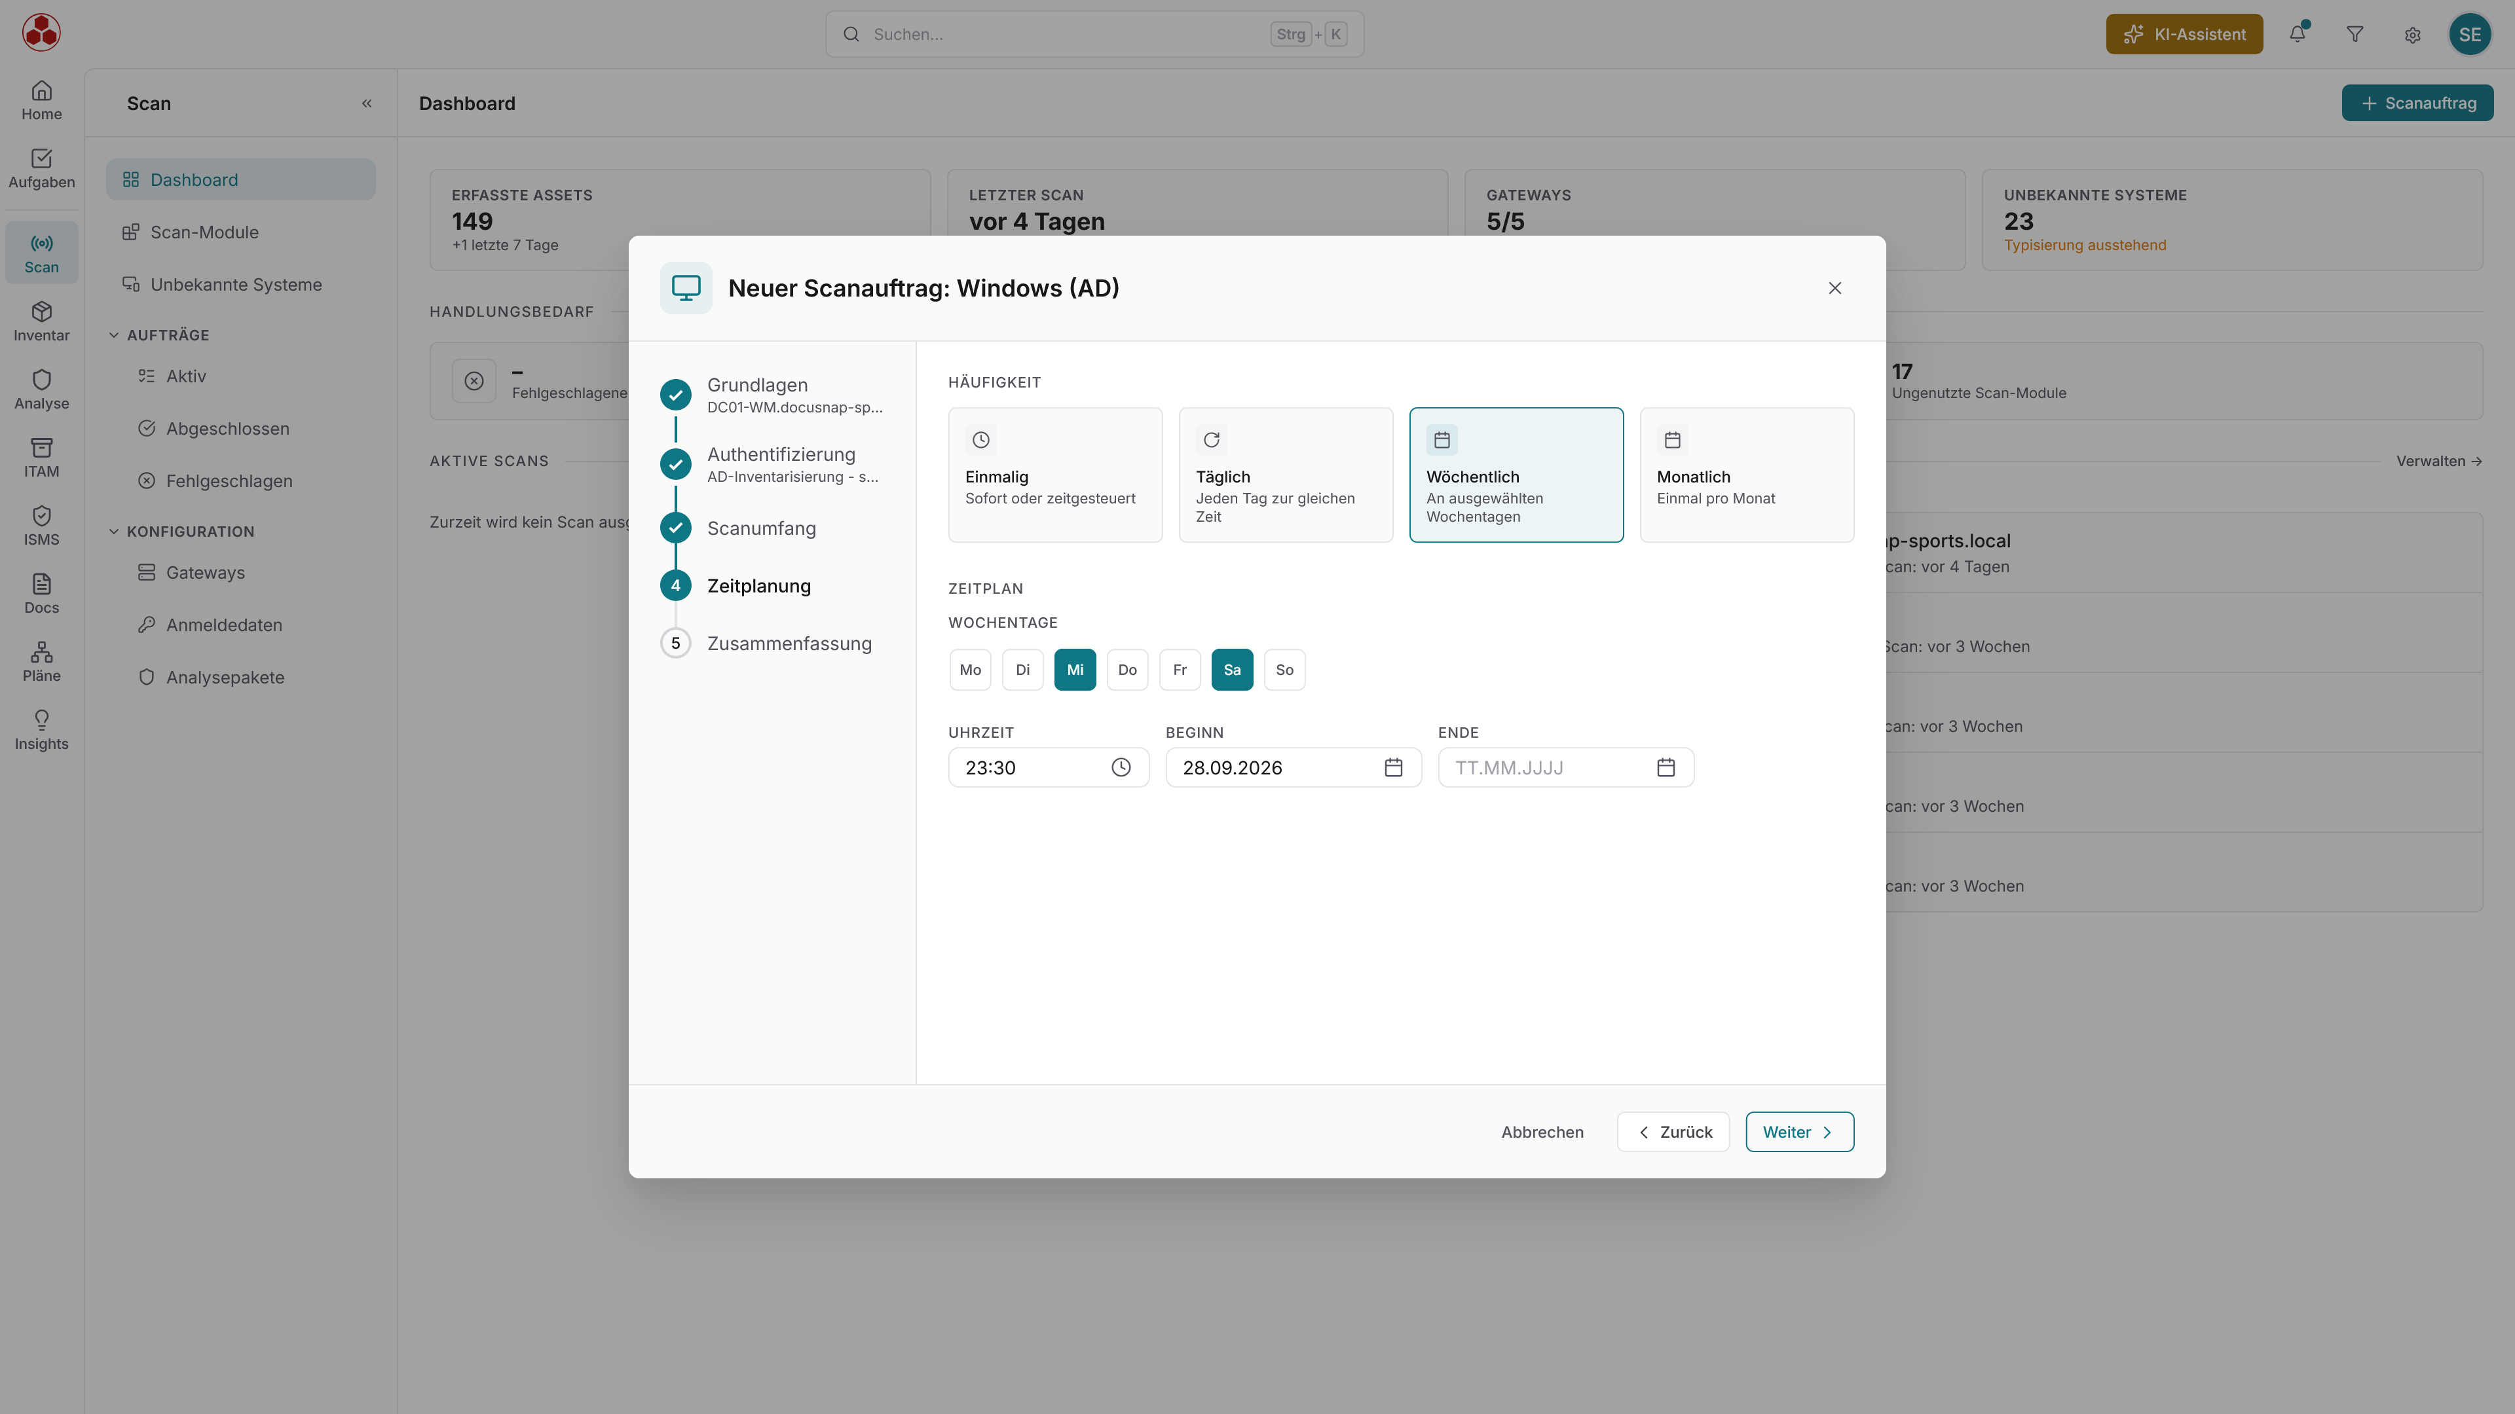Go back to the Scanumfang step

(738, 528)
